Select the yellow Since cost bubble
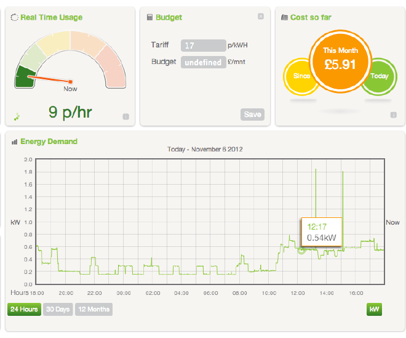The width and height of the screenshot is (406, 338). (x=297, y=76)
